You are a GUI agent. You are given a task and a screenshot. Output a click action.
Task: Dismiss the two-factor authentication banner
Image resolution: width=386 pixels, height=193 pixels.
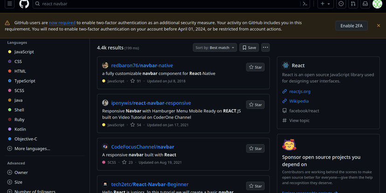(x=379, y=26)
